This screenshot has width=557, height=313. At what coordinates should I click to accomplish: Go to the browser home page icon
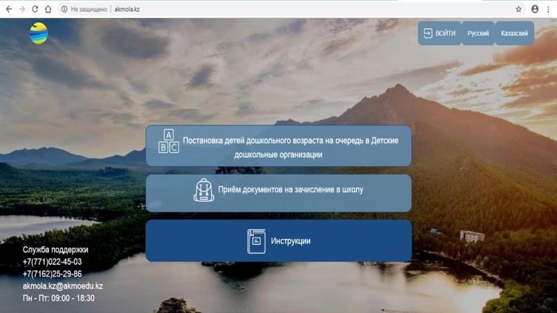pyautogui.click(x=48, y=9)
